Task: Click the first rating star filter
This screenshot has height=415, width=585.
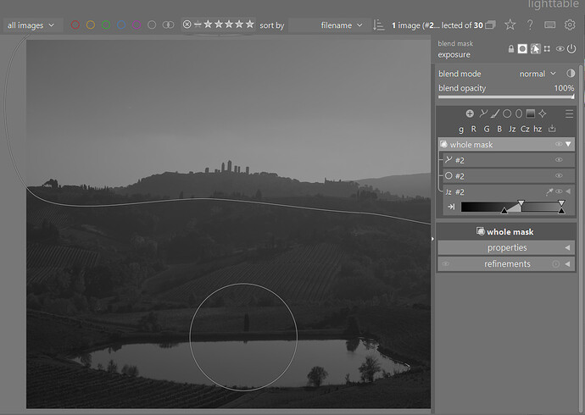Action: 209,25
